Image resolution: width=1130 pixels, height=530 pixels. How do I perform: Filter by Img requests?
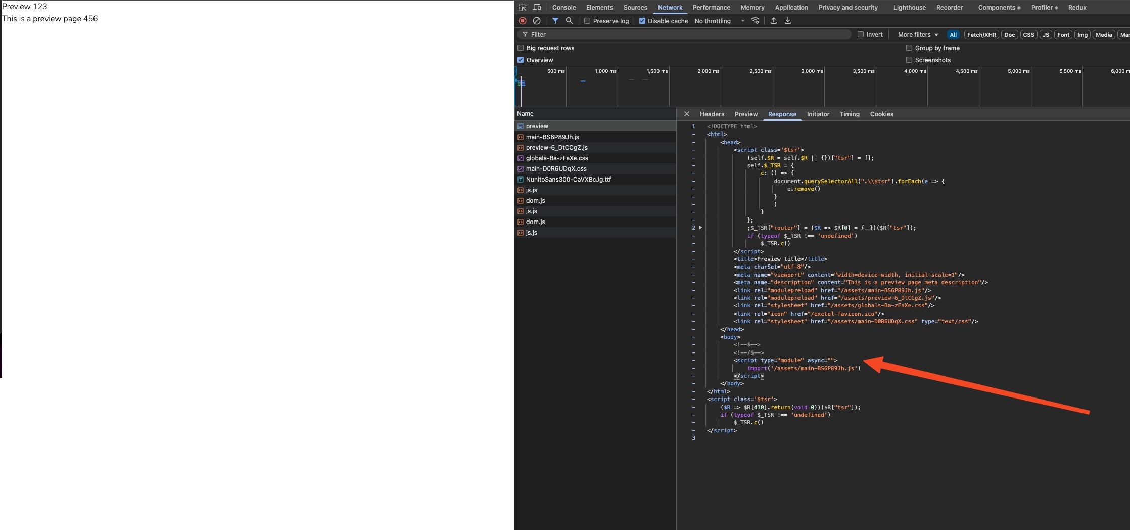(x=1082, y=34)
